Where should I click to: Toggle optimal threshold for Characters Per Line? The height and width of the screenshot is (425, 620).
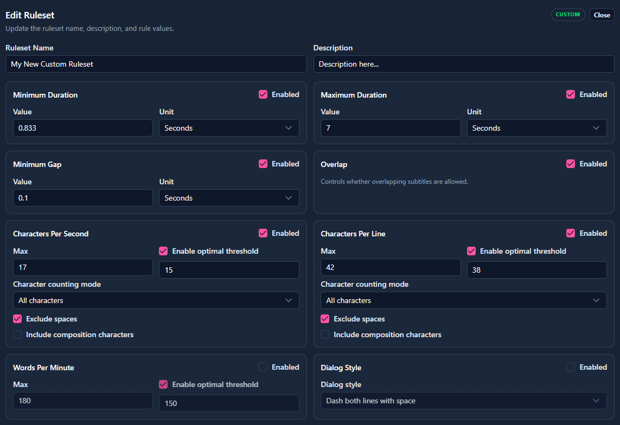click(x=471, y=251)
